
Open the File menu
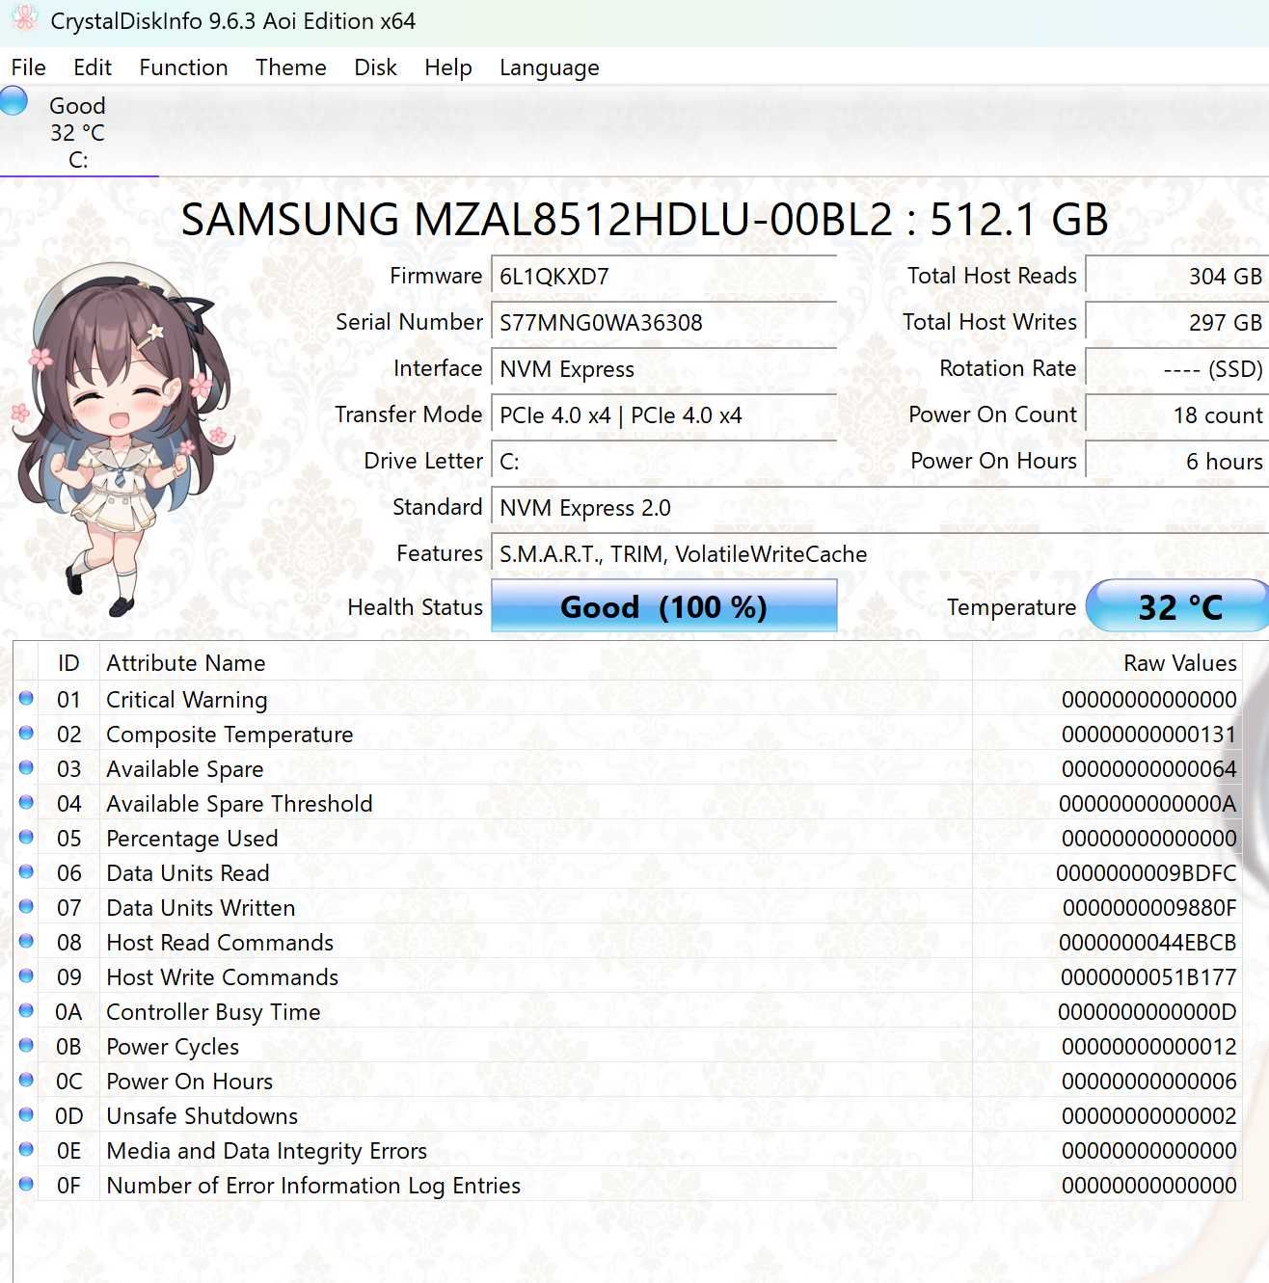tap(28, 67)
